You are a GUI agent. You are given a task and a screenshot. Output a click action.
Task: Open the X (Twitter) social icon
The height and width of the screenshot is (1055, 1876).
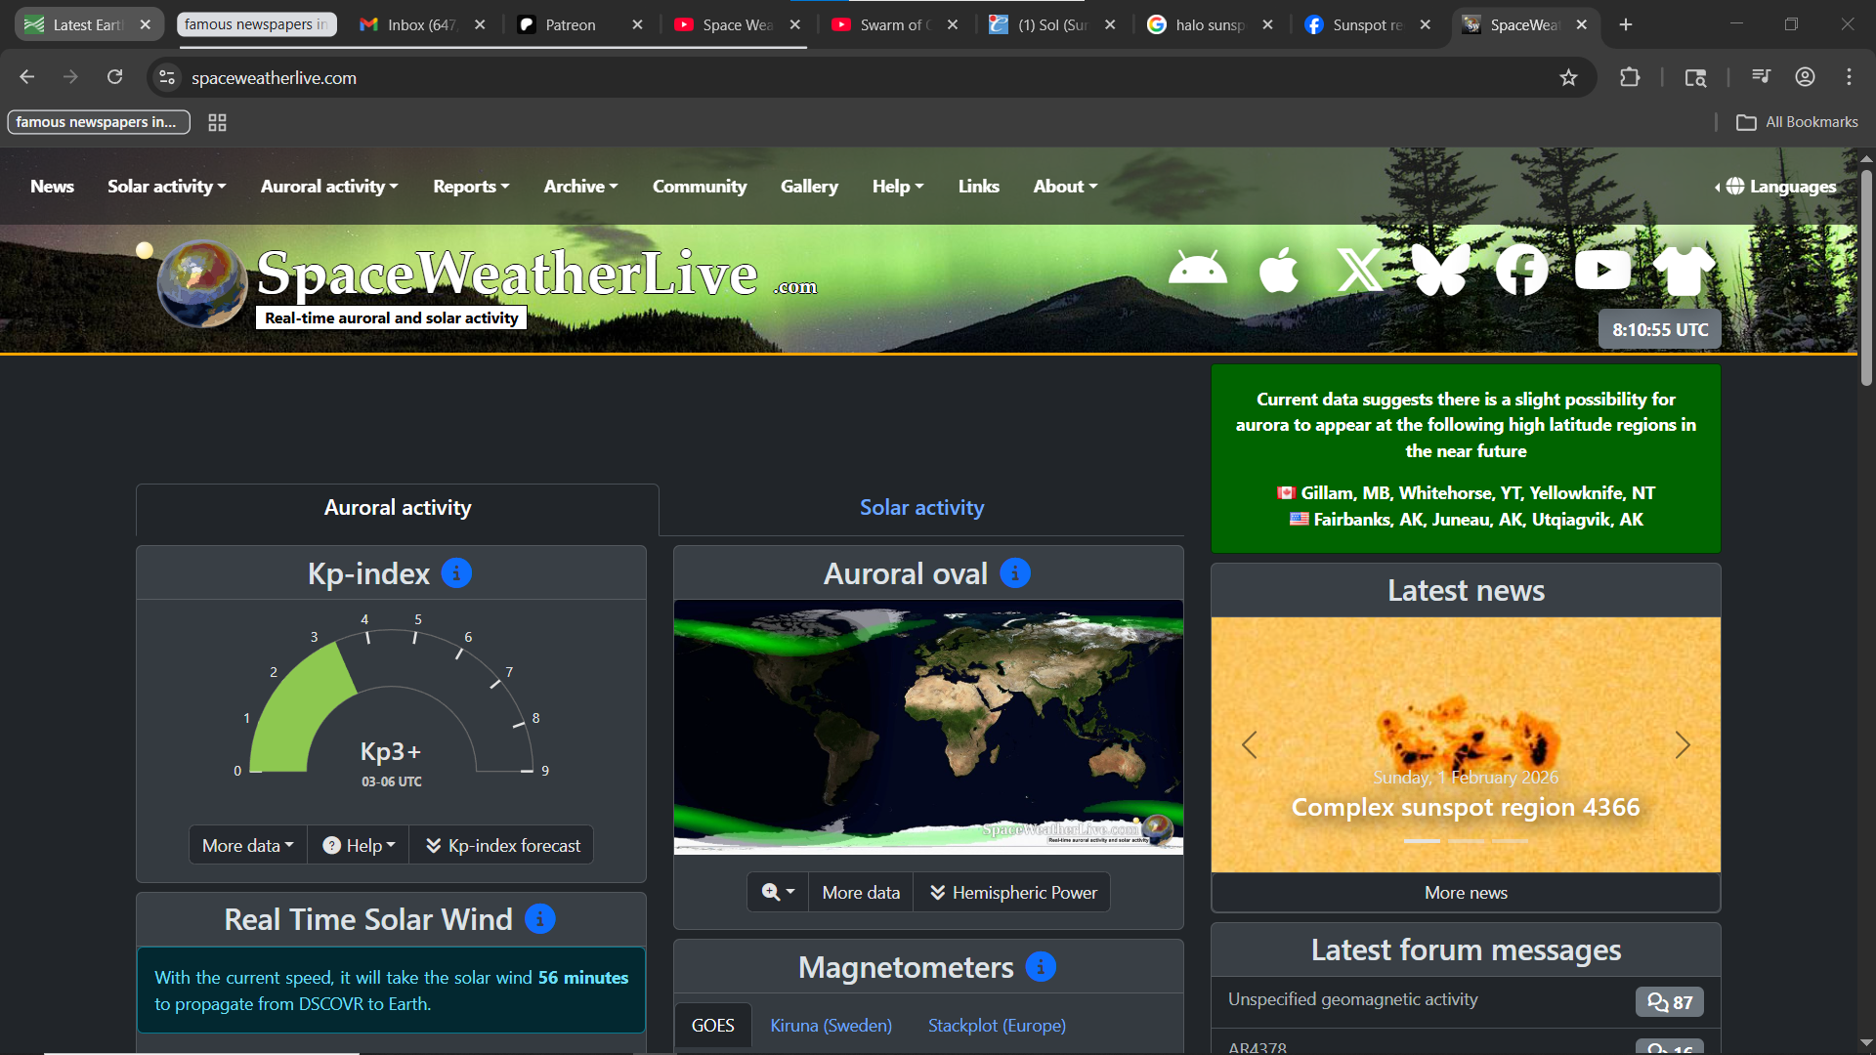(1359, 270)
